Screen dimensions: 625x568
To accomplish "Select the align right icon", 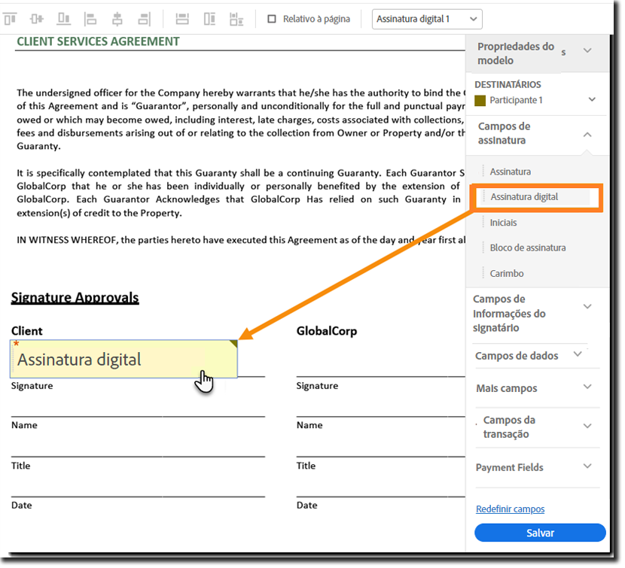I will pos(144,18).
